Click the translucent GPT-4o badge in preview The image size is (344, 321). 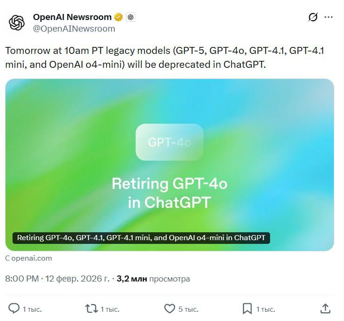169,142
